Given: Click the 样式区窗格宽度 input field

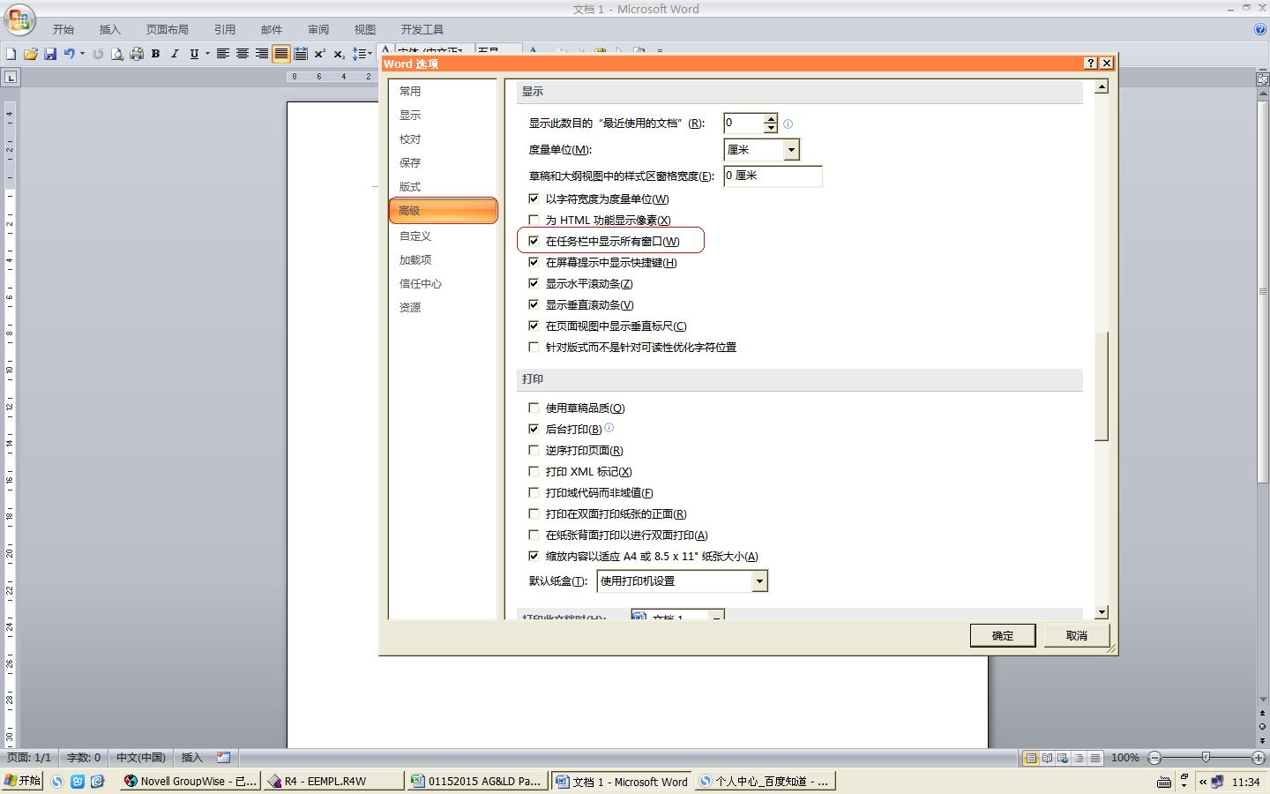Looking at the screenshot, I should click(x=773, y=176).
